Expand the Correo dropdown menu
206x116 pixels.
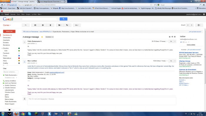[x=7, y=25]
